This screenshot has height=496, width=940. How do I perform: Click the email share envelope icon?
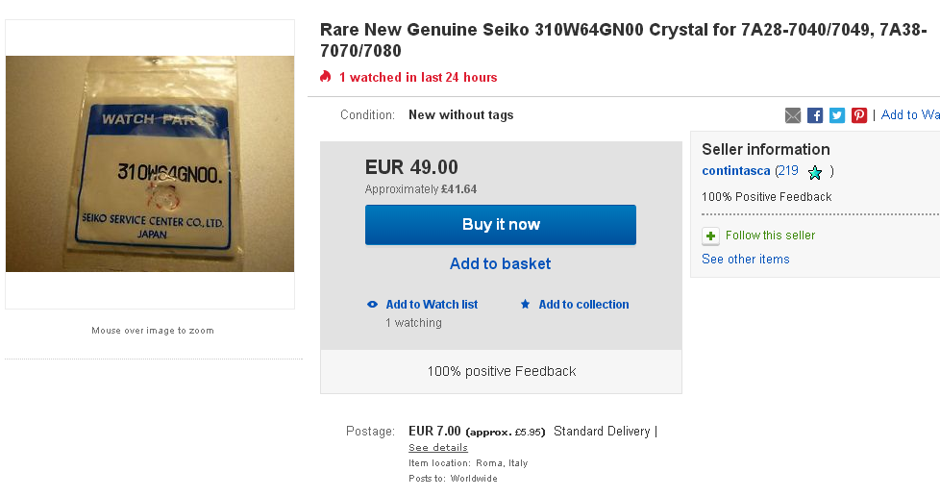[793, 115]
